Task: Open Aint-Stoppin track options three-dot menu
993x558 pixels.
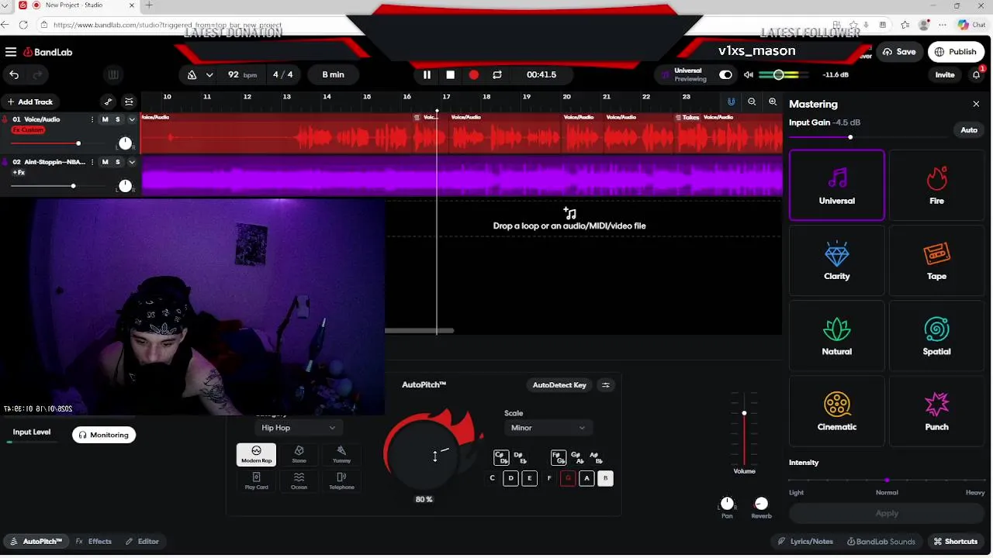Action: (x=92, y=162)
